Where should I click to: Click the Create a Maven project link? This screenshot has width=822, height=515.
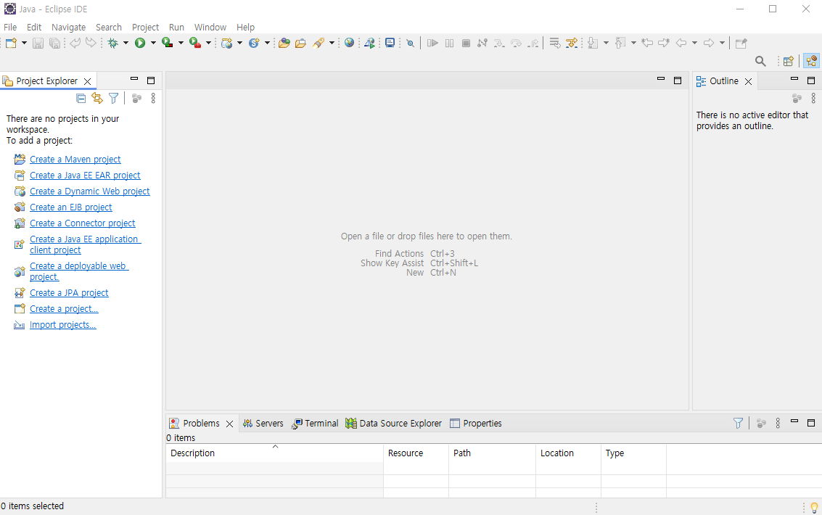[x=75, y=160]
